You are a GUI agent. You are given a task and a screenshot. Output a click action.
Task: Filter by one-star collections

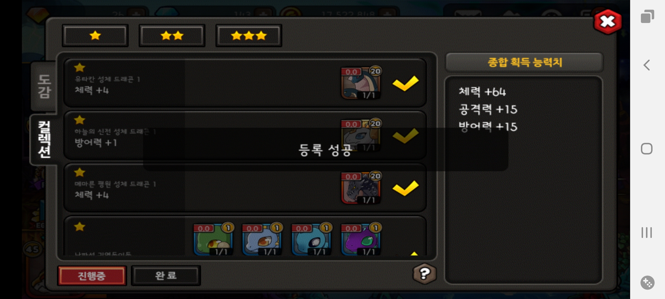point(95,35)
